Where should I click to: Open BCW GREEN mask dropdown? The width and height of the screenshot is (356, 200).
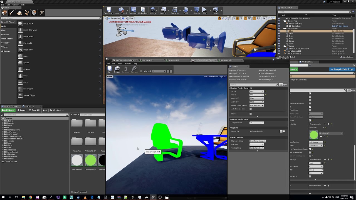click(x=316, y=146)
